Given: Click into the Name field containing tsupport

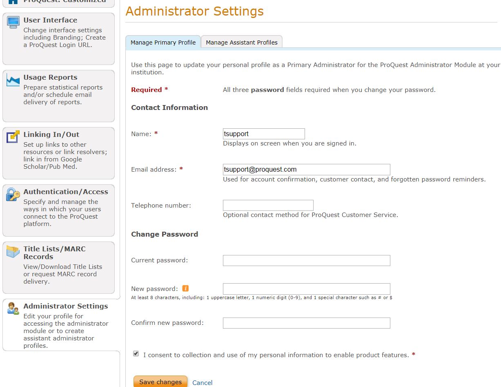Looking at the screenshot, I should click(x=264, y=134).
